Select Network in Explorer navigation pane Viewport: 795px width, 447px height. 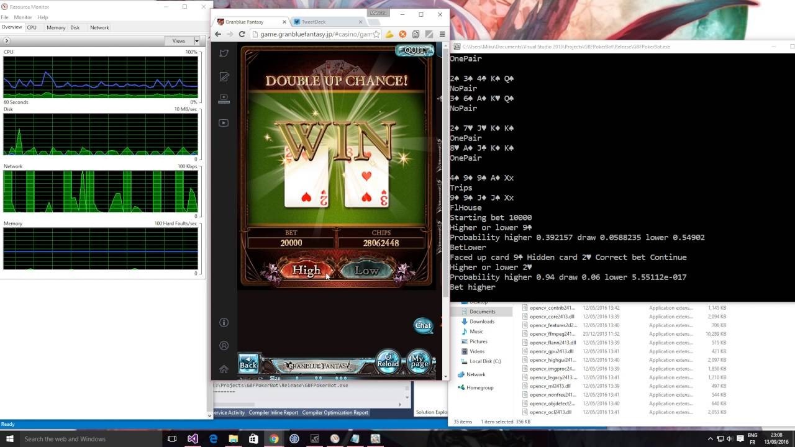point(476,374)
